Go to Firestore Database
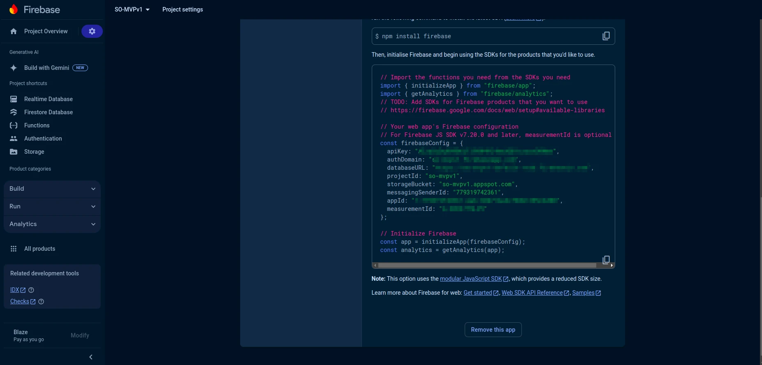This screenshot has width=762, height=365. tap(48, 112)
